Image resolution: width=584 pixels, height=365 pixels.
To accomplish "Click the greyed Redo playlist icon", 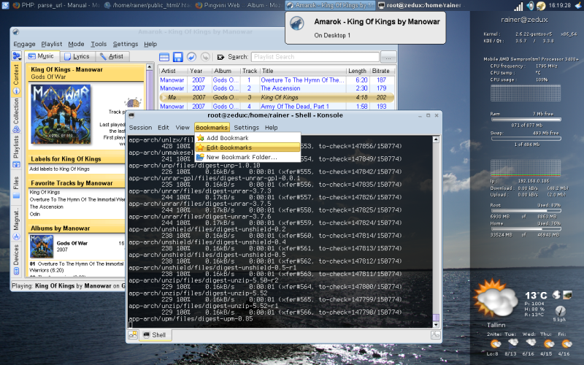I will [x=205, y=57].
